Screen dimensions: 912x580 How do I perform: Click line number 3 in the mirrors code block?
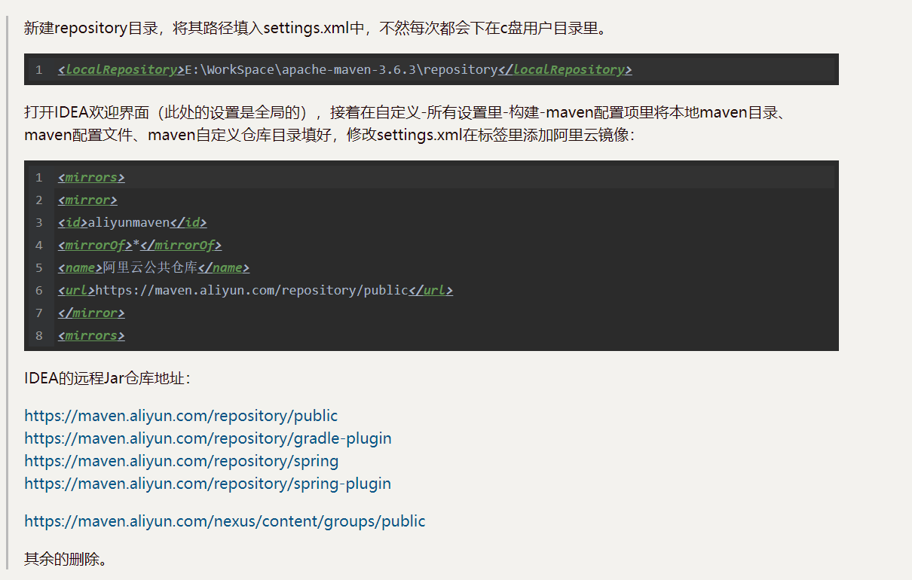tap(38, 222)
